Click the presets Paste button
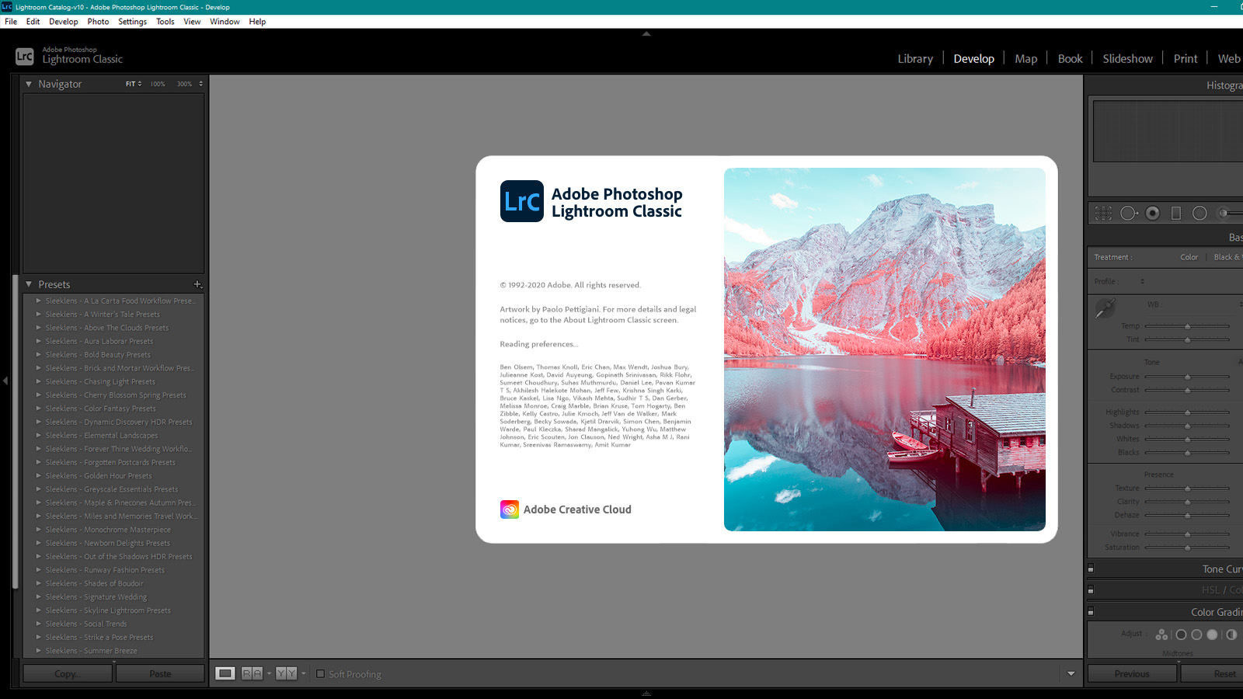Screen dimensions: 1243x699 point(160,673)
